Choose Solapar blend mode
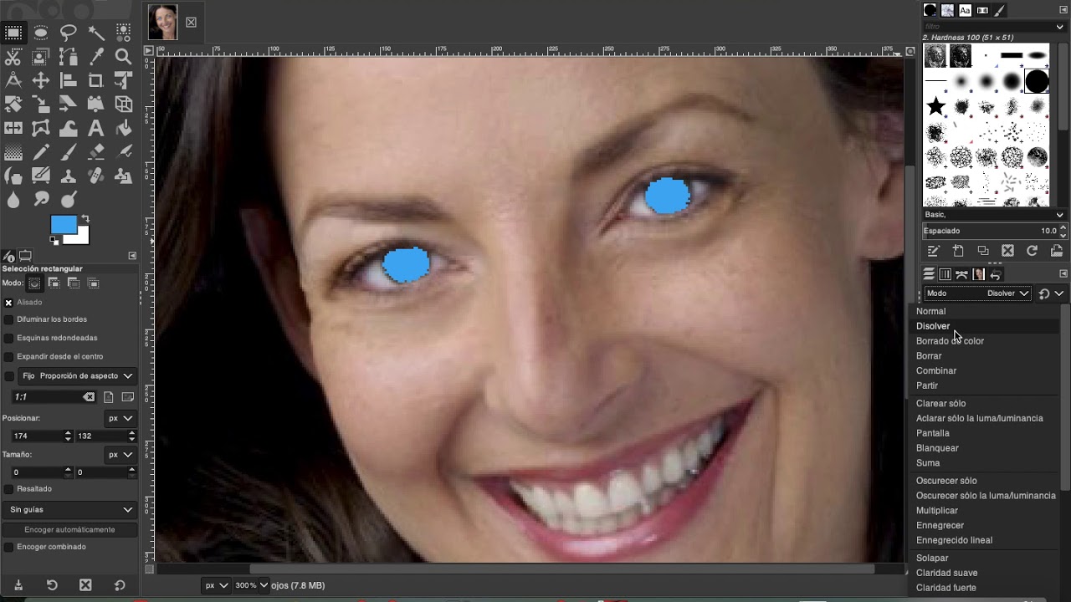This screenshot has height=602, width=1071. [932, 558]
